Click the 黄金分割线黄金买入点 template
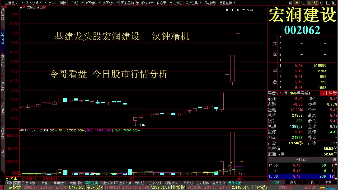This screenshot has height=190, width=338. coord(115,183)
